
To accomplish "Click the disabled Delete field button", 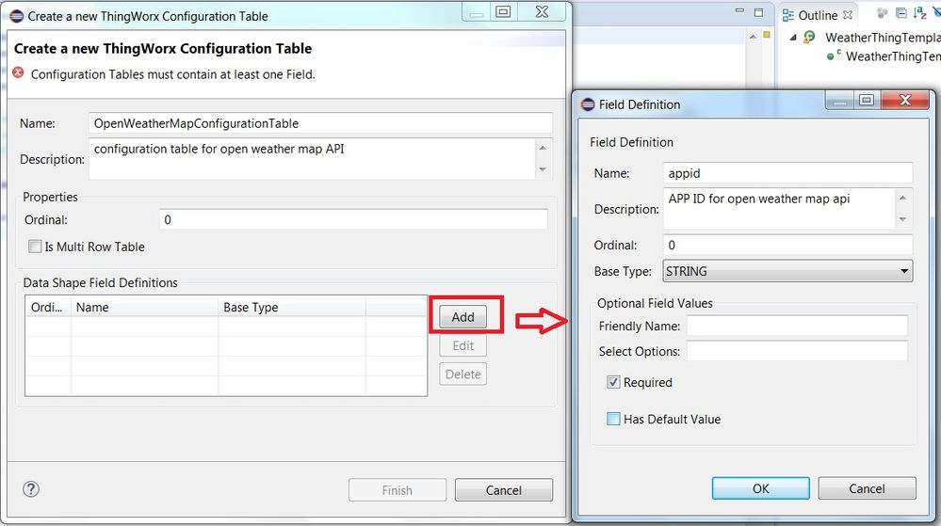I will pyautogui.click(x=462, y=375).
